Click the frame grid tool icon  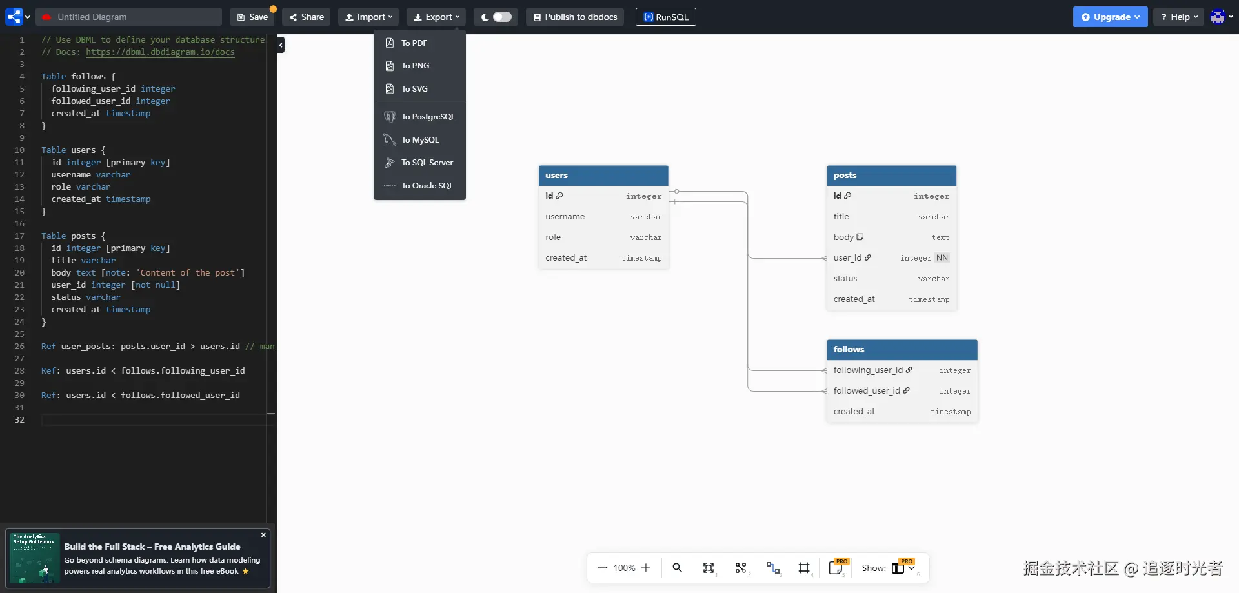point(804,568)
